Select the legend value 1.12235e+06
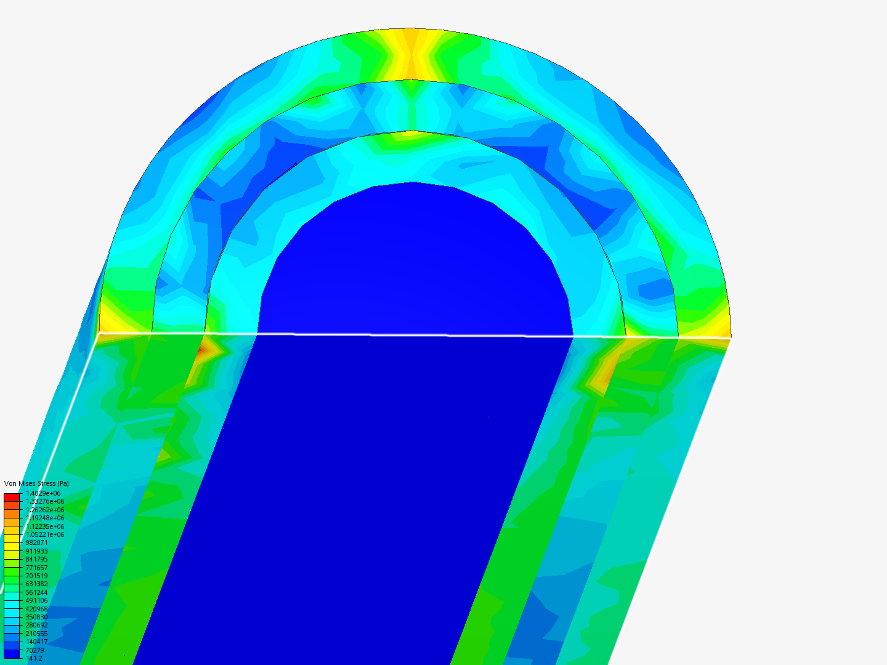The width and height of the screenshot is (887, 665). click(x=44, y=526)
